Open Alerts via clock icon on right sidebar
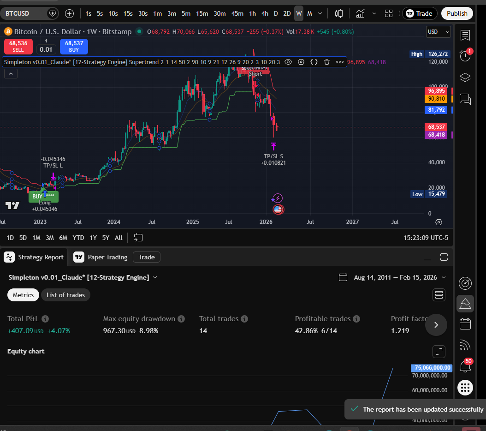This screenshot has height=431, width=486. click(x=465, y=55)
